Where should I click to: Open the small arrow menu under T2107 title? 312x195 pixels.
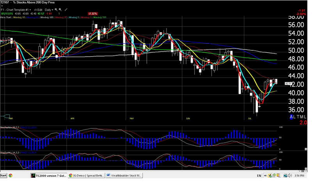2,6
